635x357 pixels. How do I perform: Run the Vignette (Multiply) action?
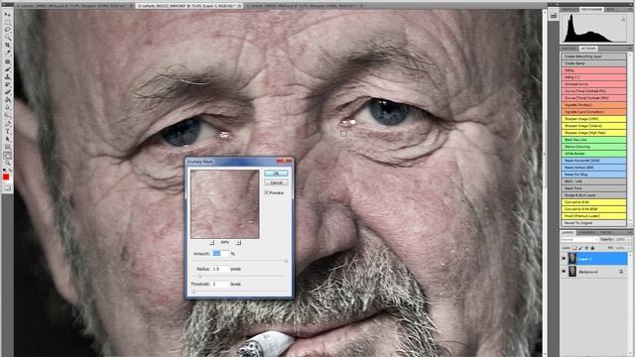(x=593, y=105)
